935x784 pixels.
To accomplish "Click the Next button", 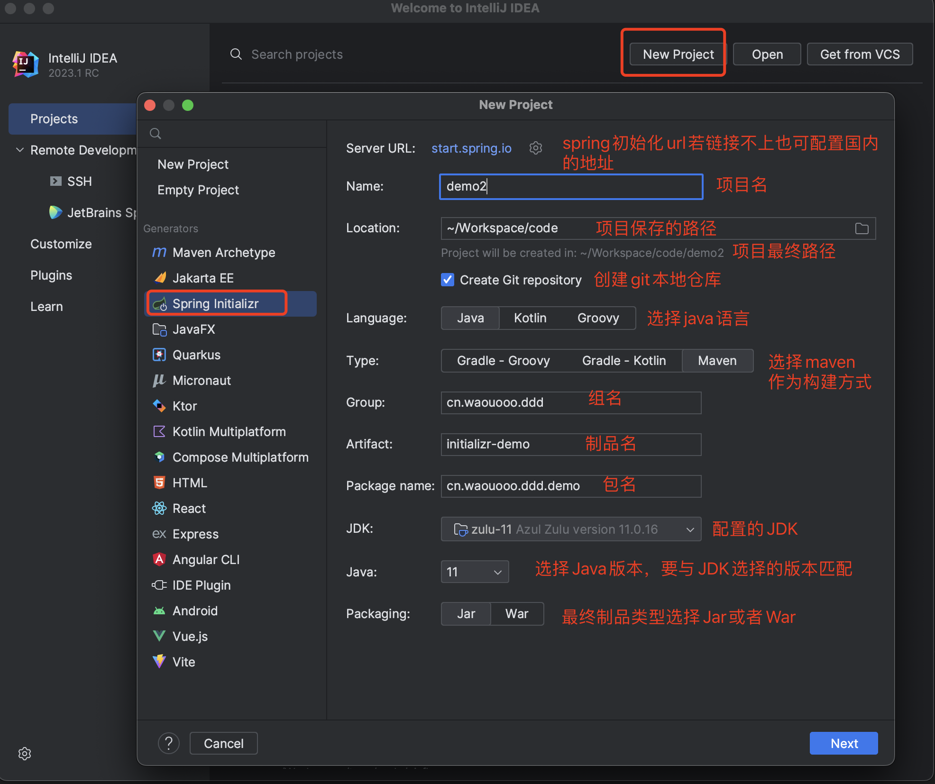I will [x=843, y=743].
